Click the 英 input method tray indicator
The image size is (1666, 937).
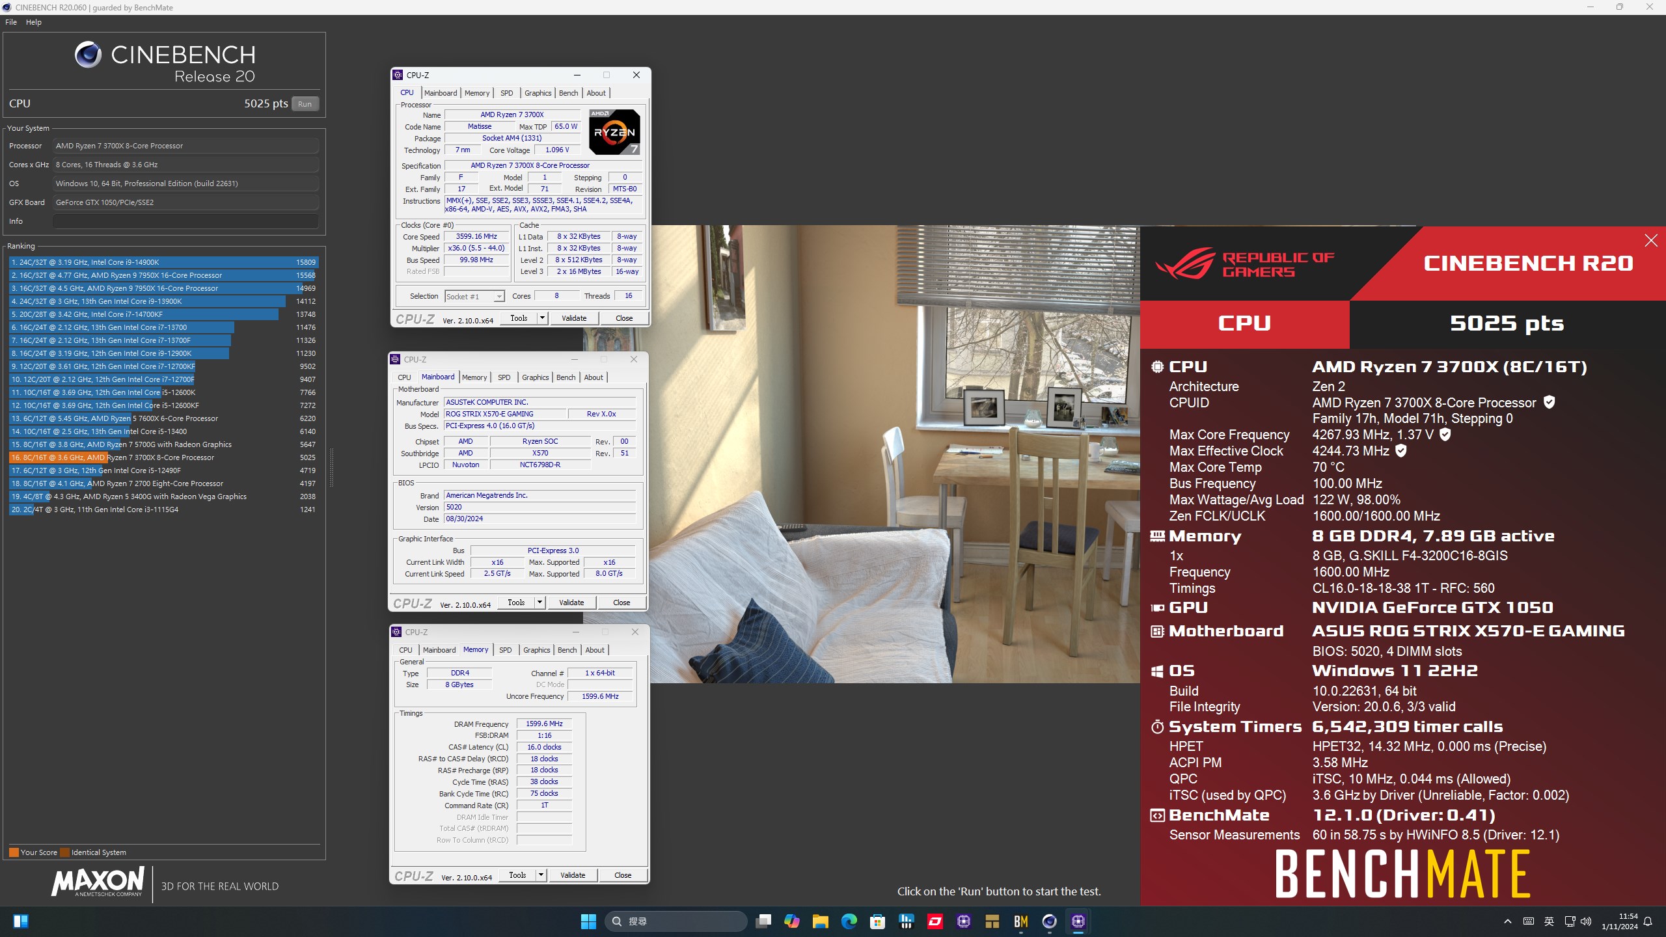pyautogui.click(x=1549, y=921)
